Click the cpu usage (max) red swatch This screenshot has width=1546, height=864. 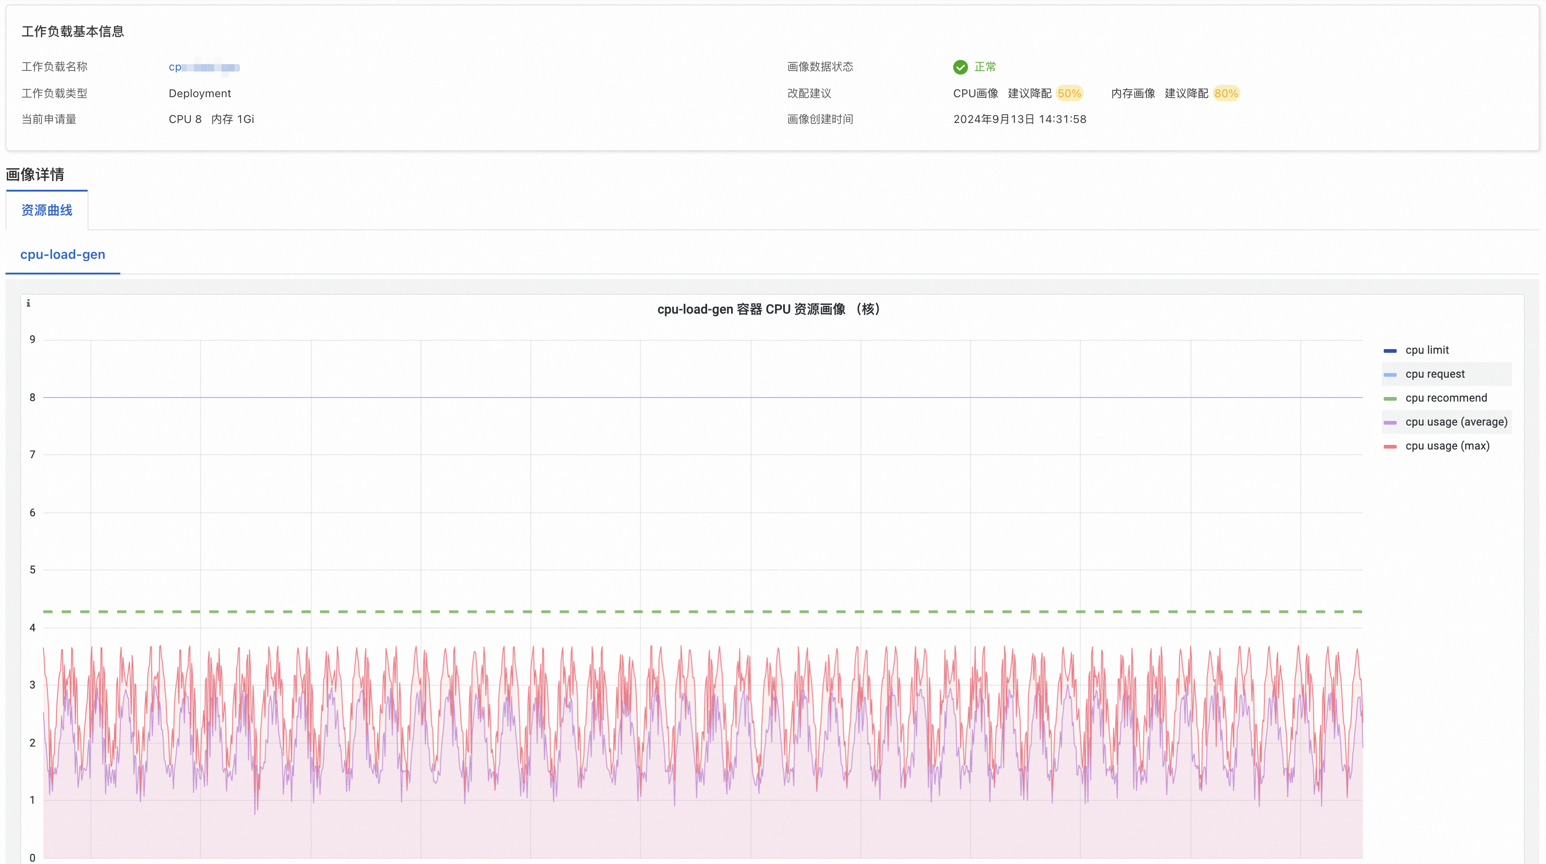tap(1390, 447)
